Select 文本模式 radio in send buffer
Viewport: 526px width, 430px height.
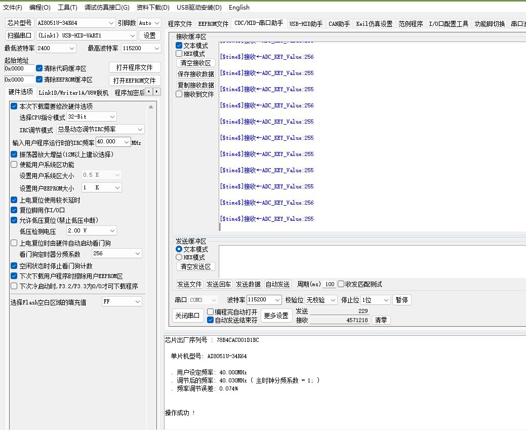tap(179, 249)
